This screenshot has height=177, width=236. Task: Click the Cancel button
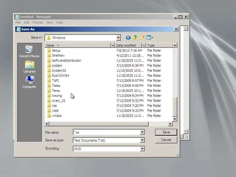click(x=166, y=140)
